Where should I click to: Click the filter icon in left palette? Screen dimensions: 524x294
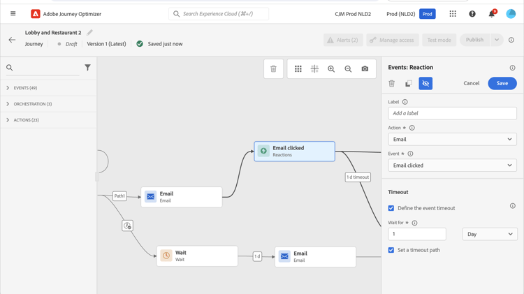(x=87, y=68)
